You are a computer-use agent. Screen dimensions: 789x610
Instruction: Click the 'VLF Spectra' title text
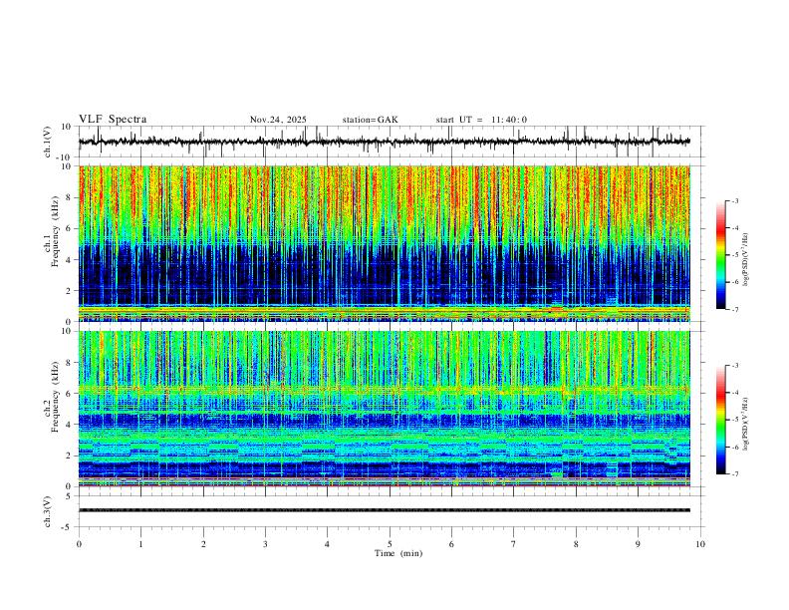(x=113, y=120)
